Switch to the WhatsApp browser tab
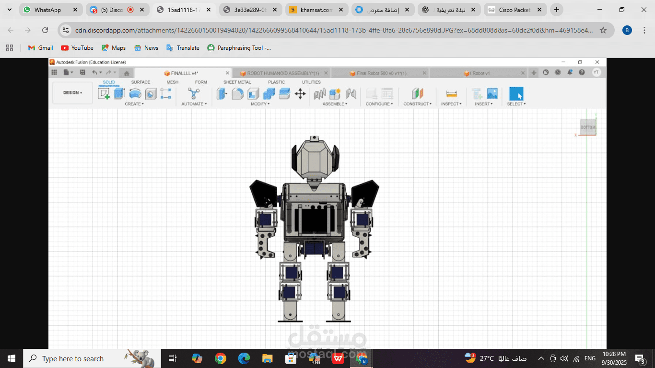The image size is (655, 368). point(47,10)
